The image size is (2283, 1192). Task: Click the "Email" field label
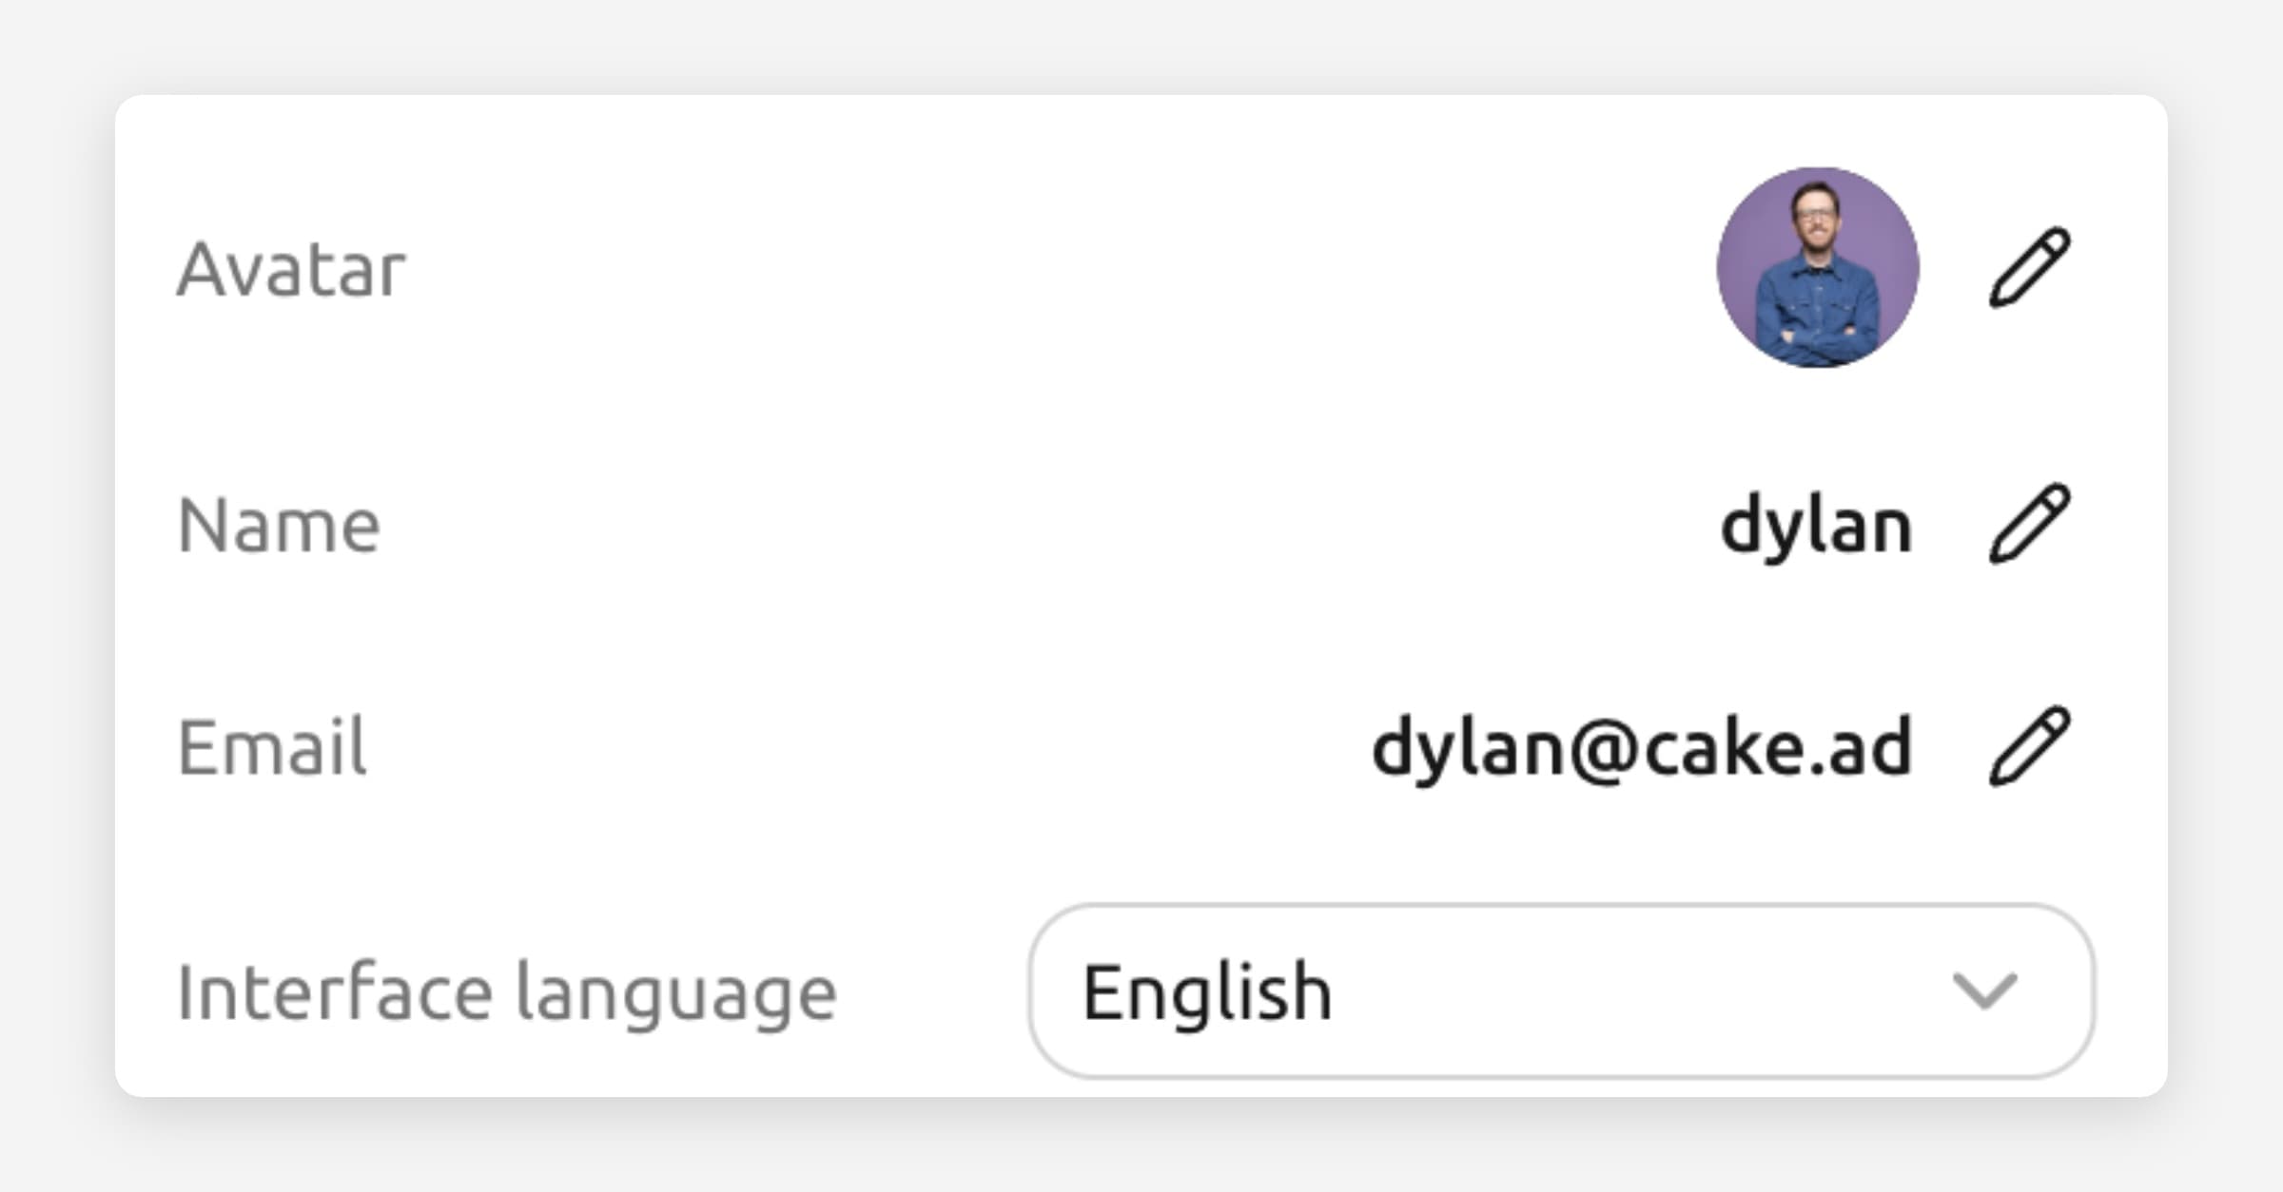272,748
